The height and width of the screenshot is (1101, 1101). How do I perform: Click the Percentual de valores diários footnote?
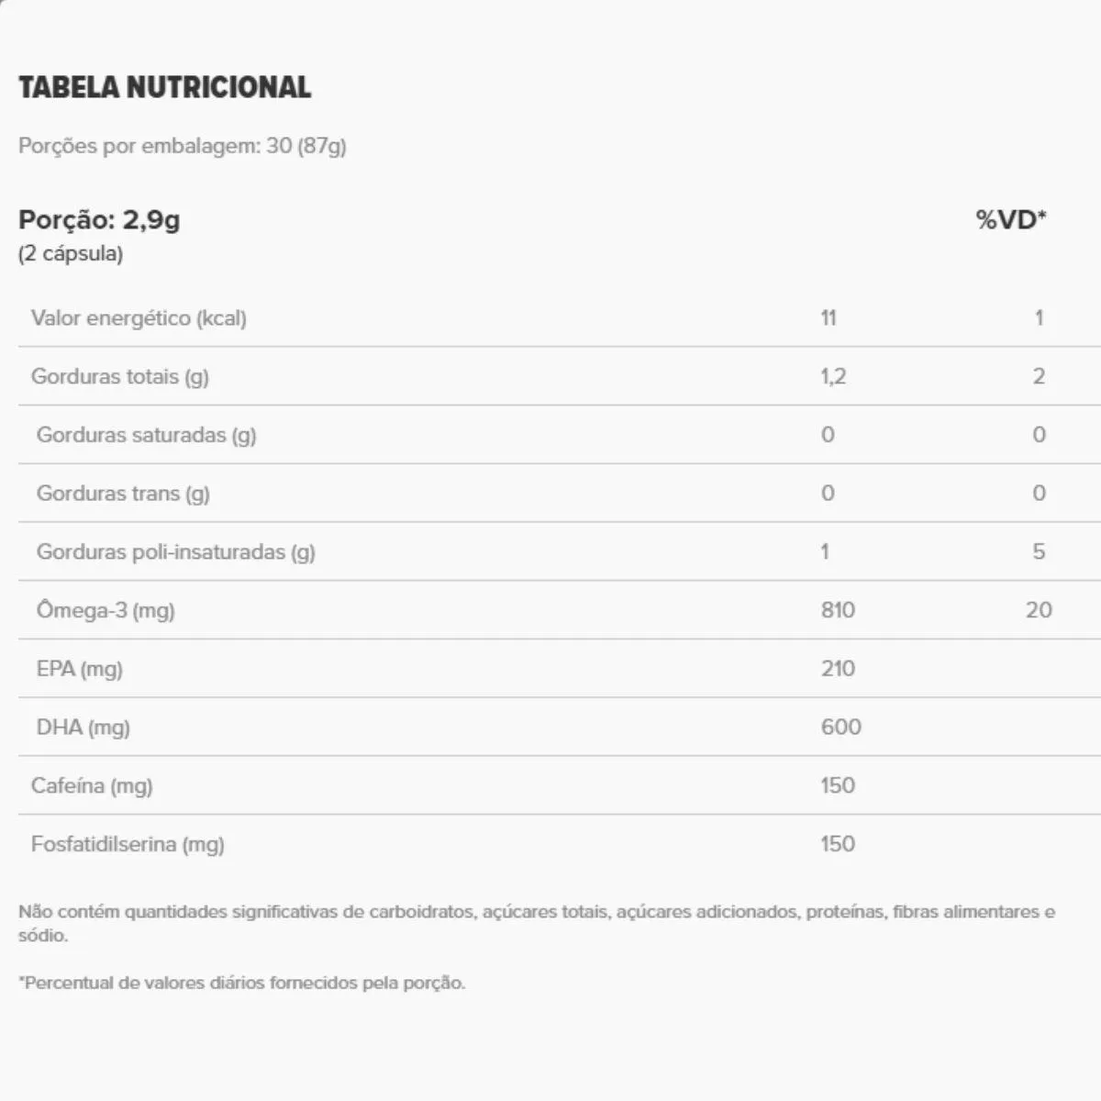click(x=242, y=983)
